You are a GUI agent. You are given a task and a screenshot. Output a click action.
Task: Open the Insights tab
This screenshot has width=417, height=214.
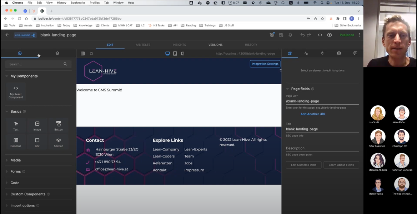(x=179, y=45)
